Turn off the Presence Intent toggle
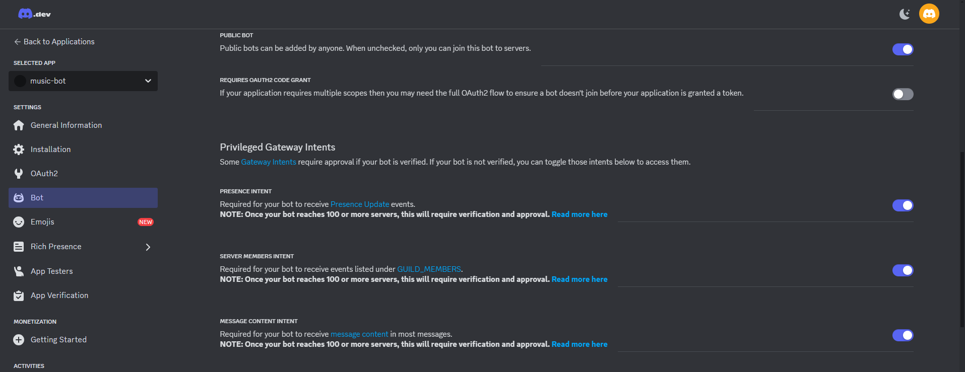 (x=902, y=205)
